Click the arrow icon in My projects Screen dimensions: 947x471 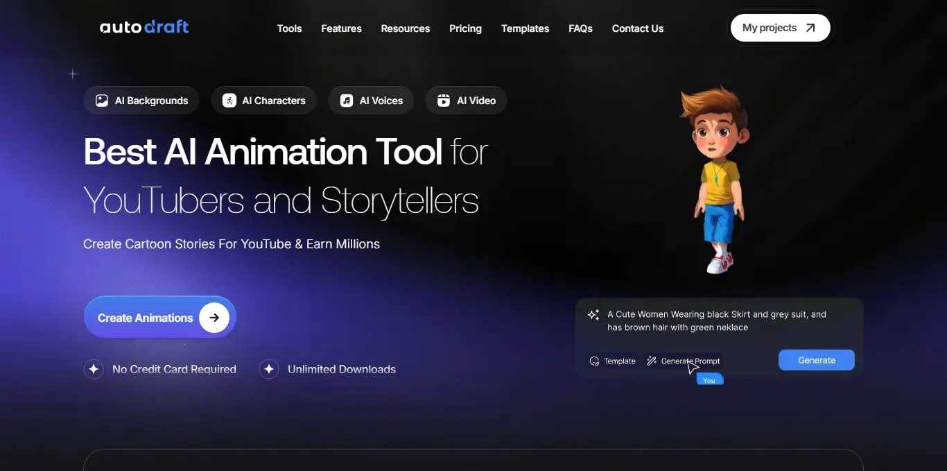coord(810,28)
